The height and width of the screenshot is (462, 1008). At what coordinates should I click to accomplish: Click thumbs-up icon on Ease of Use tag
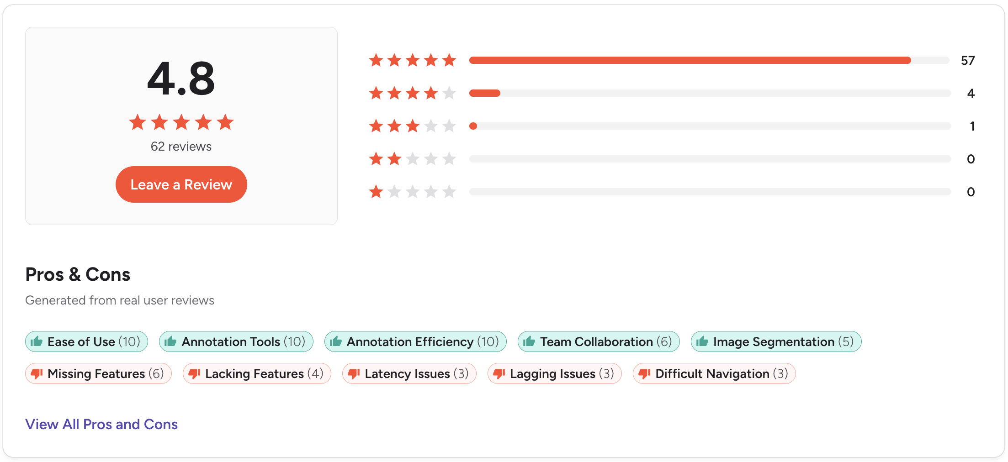37,341
